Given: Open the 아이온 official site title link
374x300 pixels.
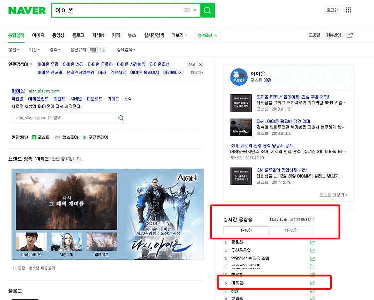Looking at the screenshot, I should (x=18, y=91).
